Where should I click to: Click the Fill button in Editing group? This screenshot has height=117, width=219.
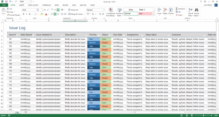tap(178, 12)
